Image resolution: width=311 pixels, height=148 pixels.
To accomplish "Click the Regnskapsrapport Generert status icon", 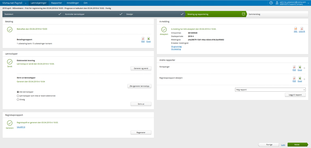I will click(x=10, y=123).
